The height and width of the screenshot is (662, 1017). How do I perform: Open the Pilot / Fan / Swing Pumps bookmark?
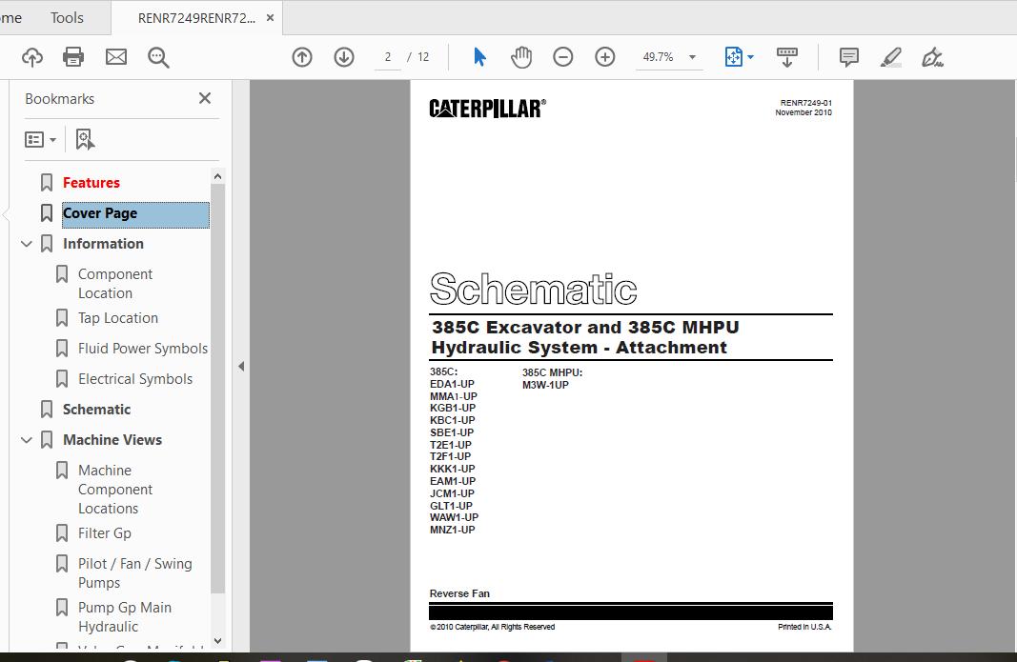(x=135, y=573)
